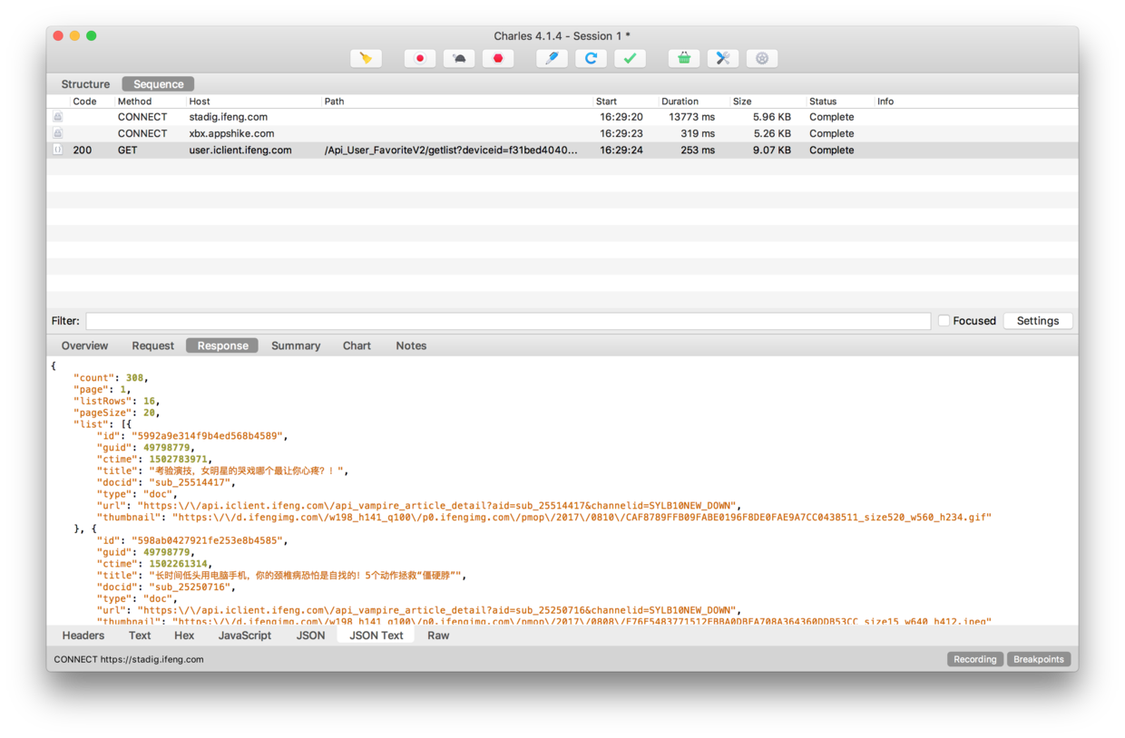The width and height of the screenshot is (1125, 738).
Task: Open the Summary tab
Action: pos(296,345)
